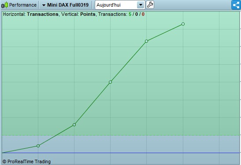
Task: Expand the Aujourd'hui period combo box arrow
Action: click(x=141, y=5)
